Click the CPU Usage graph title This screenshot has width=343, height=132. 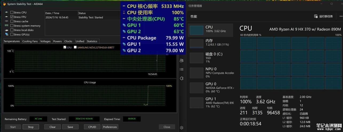[90, 82]
